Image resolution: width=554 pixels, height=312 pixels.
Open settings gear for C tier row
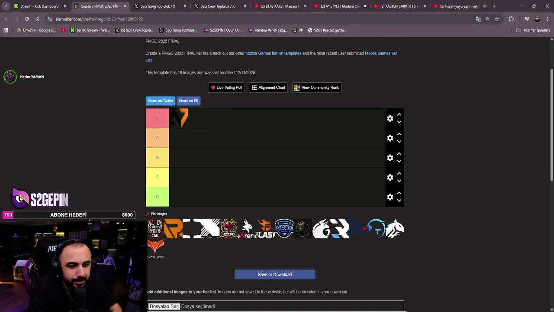click(390, 177)
